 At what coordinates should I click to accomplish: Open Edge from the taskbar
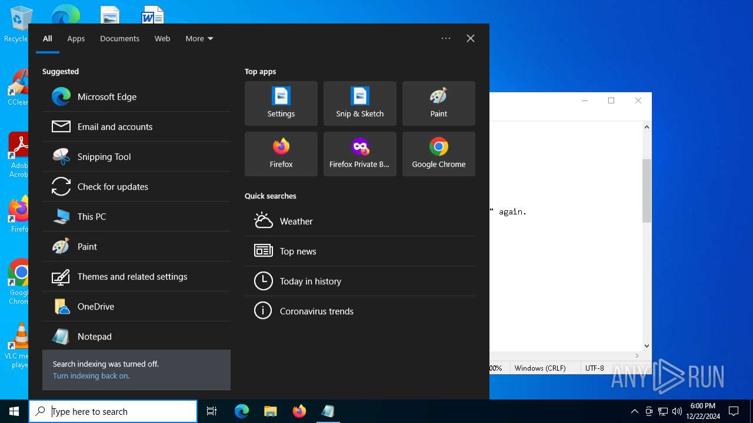(x=242, y=411)
